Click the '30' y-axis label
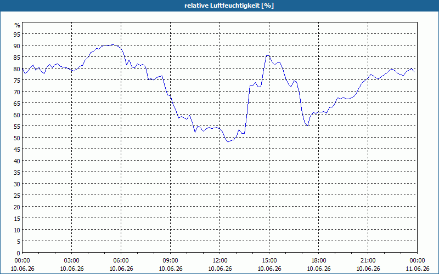Image resolution: width=439 pixels, height=274 pixels. pyautogui.click(x=17, y=184)
